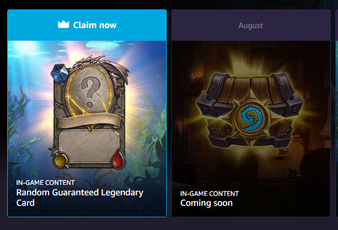Click the blue mana gem on card

[59, 73]
